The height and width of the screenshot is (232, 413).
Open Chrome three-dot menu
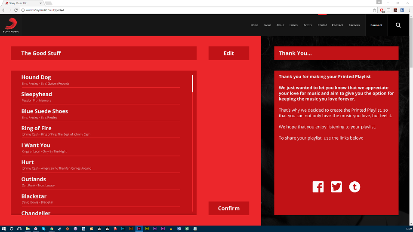[409, 10]
